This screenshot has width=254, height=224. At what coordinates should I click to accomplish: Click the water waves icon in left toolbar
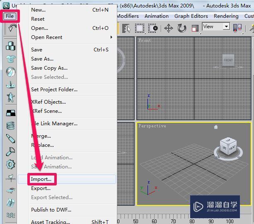pos(11,215)
